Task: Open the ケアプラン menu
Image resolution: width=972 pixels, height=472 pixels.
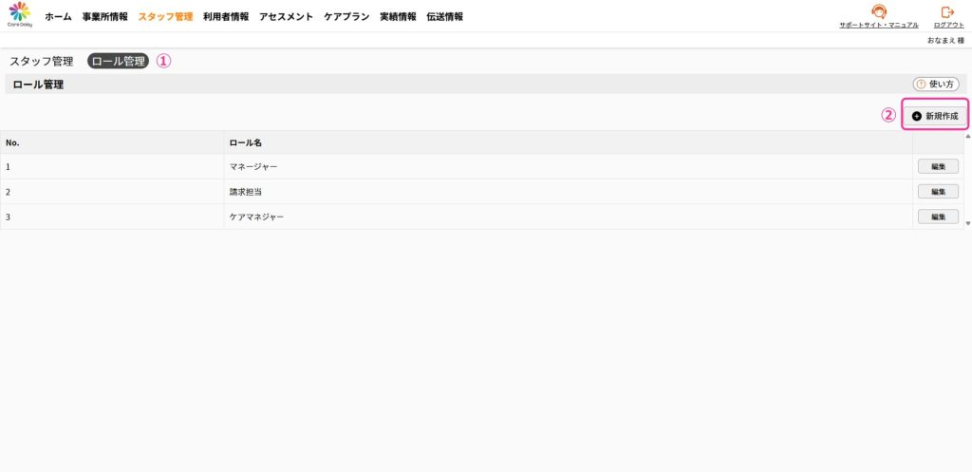Action: 346,17
